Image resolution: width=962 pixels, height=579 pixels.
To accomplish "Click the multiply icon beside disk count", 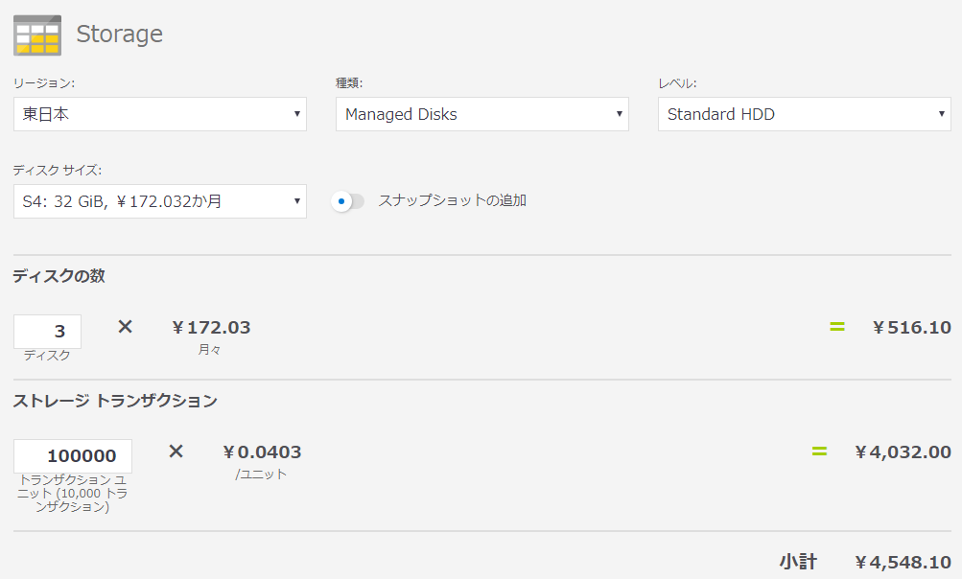I will coord(125,327).
